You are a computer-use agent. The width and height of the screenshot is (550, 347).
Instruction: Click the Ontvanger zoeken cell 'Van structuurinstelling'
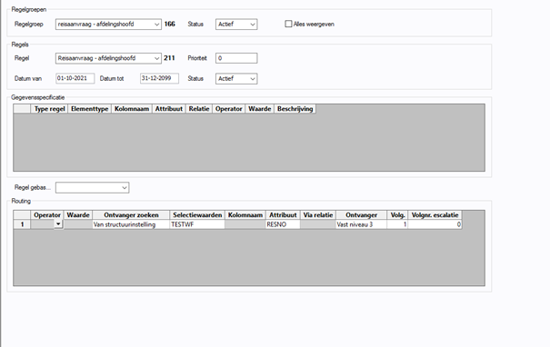(x=131, y=224)
